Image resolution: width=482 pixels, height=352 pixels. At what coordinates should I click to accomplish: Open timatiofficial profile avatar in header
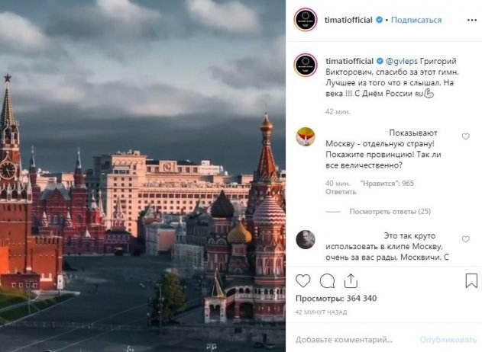coord(306,20)
